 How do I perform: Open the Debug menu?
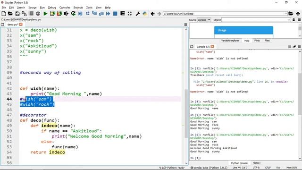pyautogui.click(x=52, y=8)
